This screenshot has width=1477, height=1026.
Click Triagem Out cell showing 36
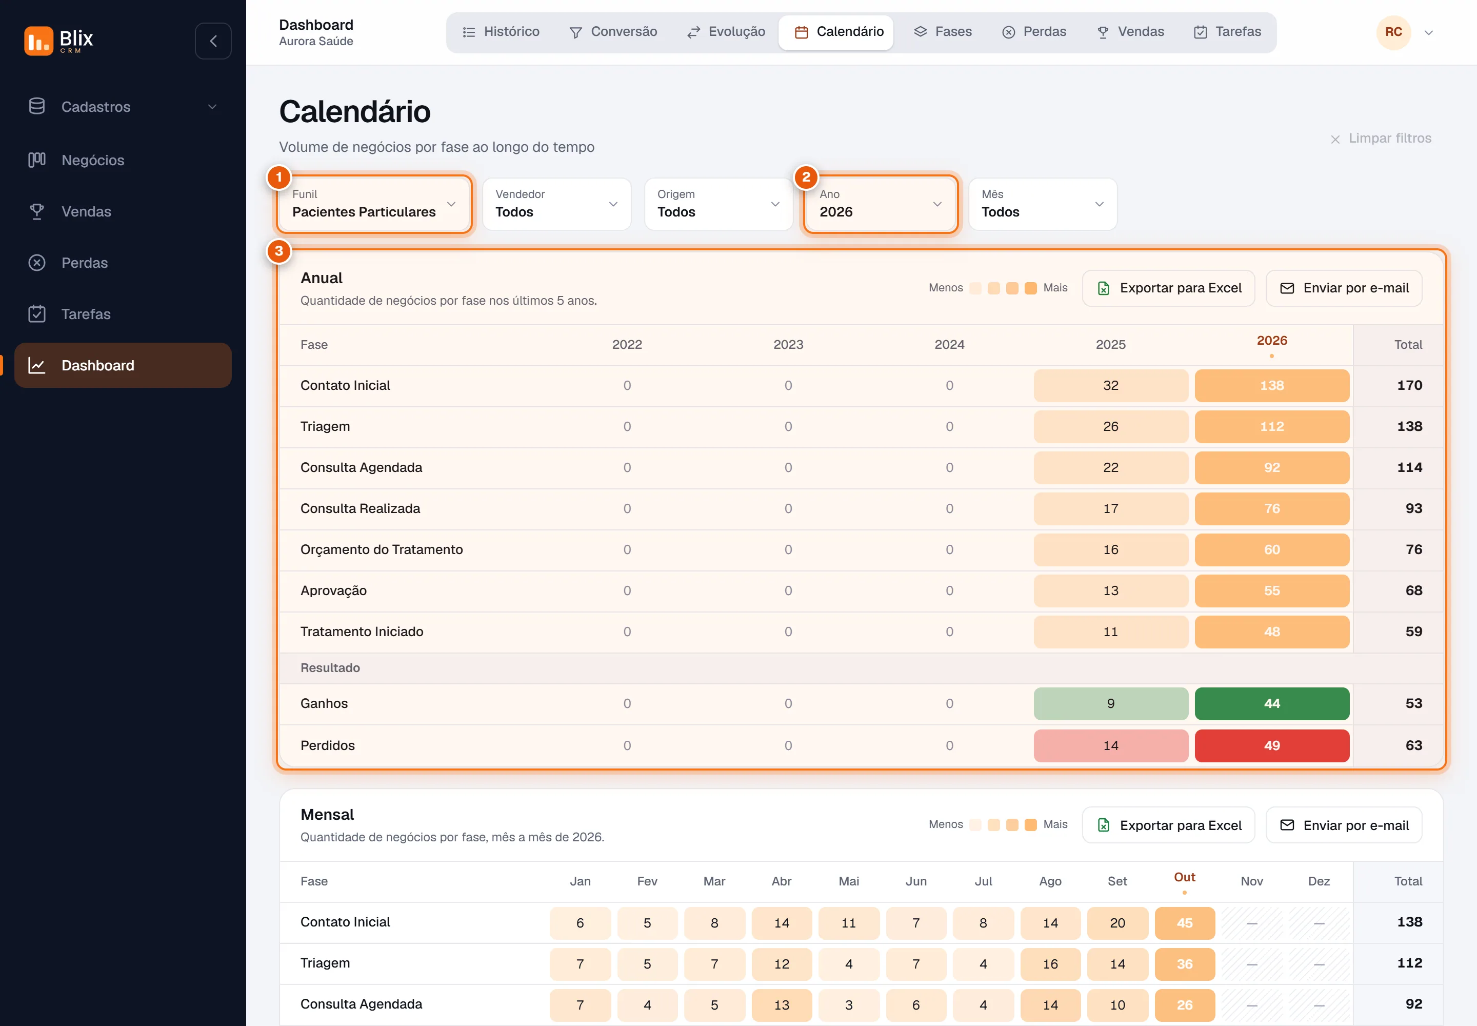coord(1185,964)
